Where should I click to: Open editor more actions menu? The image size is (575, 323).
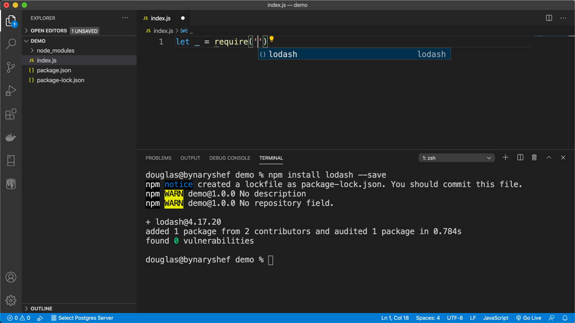563,18
